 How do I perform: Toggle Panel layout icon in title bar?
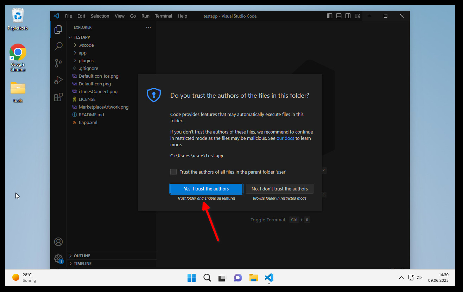[339, 16]
